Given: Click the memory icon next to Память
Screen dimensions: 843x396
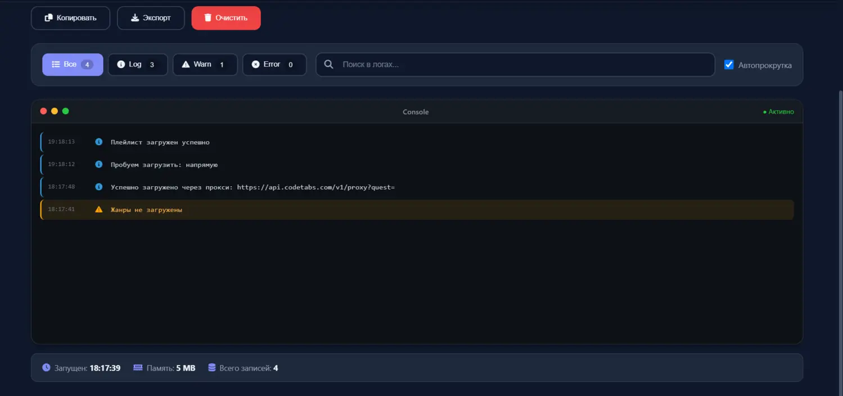Looking at the screenshot, I should pyautogui.click(x=138, y=368).
